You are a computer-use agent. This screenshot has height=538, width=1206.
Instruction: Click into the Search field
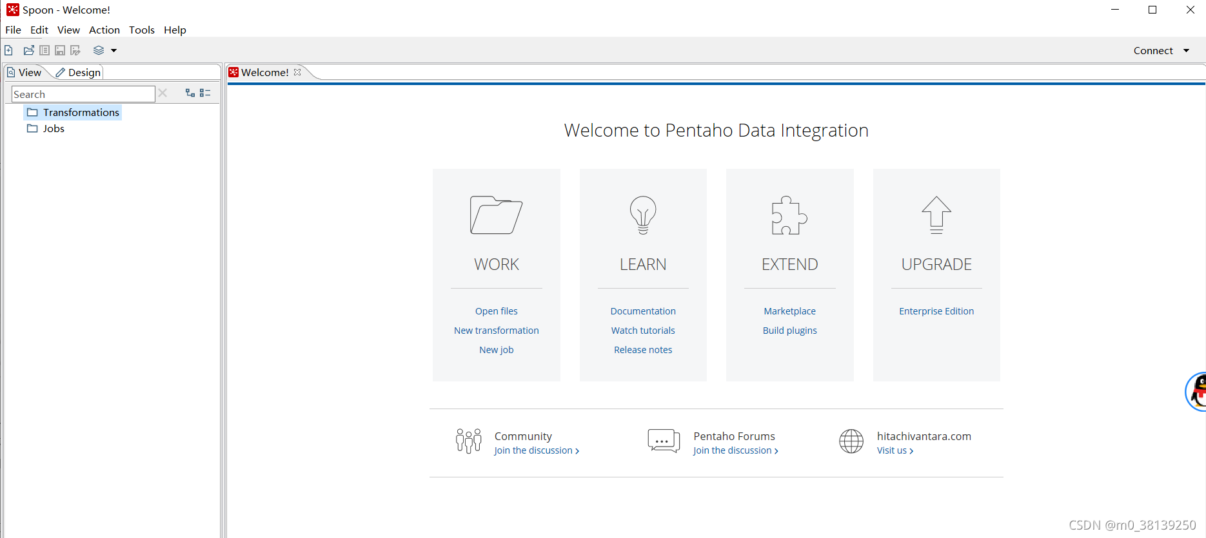click(83, 94)
